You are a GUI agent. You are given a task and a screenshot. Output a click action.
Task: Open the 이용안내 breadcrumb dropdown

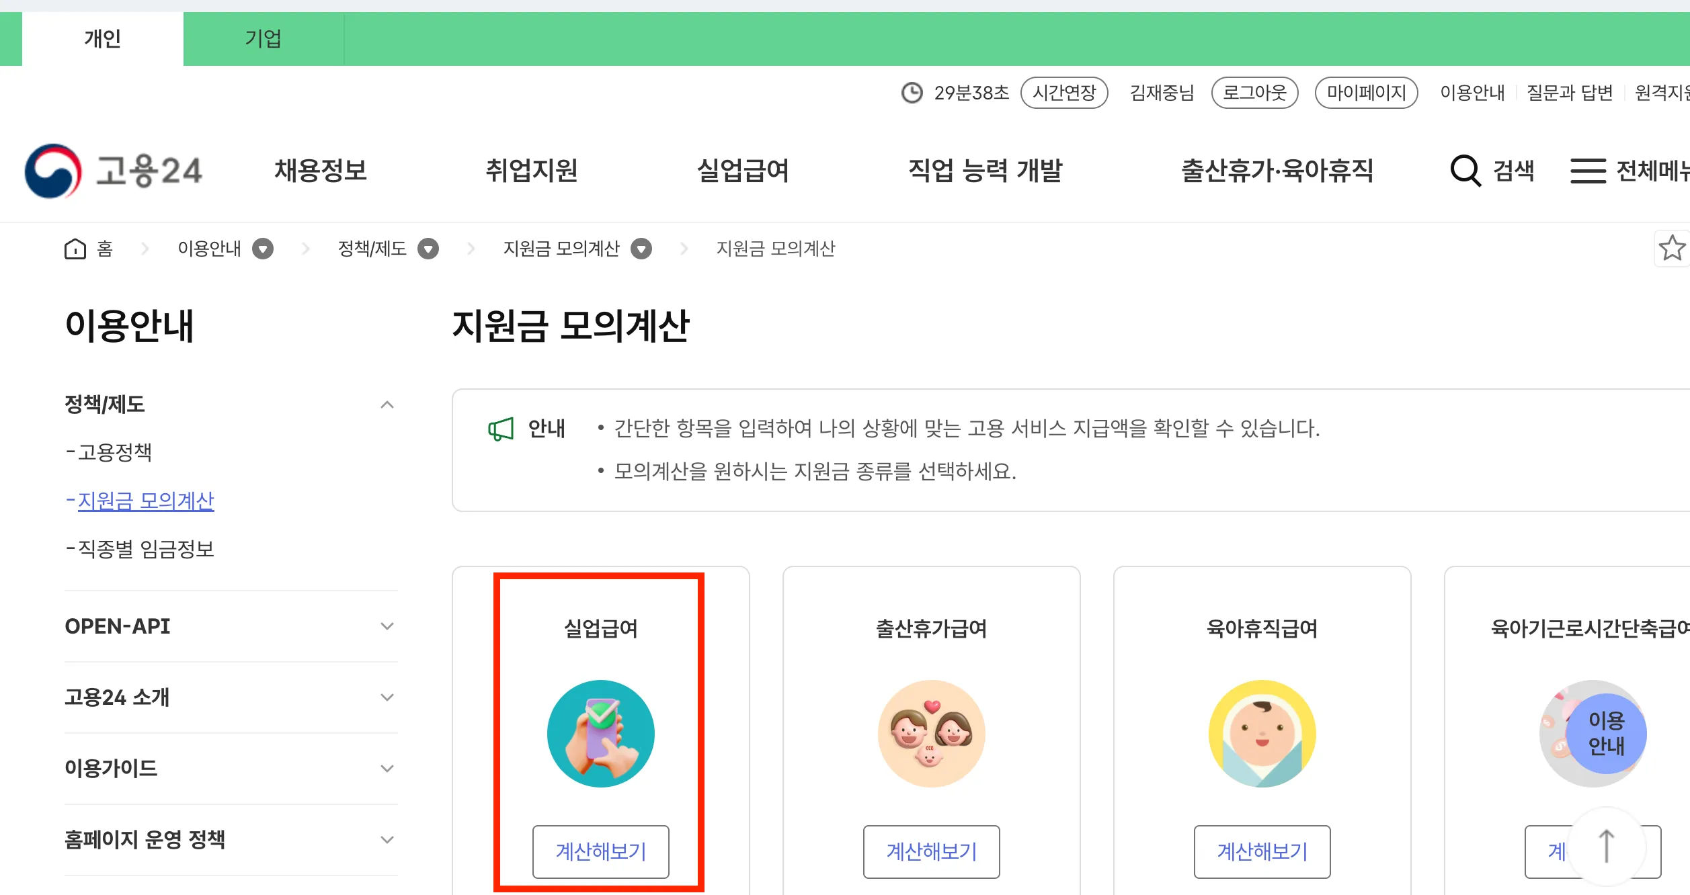click(264, 248)
